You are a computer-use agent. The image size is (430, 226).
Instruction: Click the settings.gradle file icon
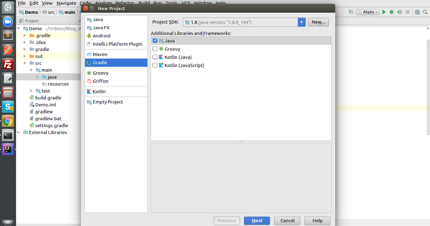[32, 126]
